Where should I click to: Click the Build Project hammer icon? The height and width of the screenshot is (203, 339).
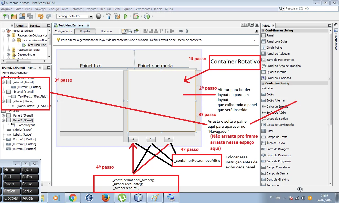109,16
